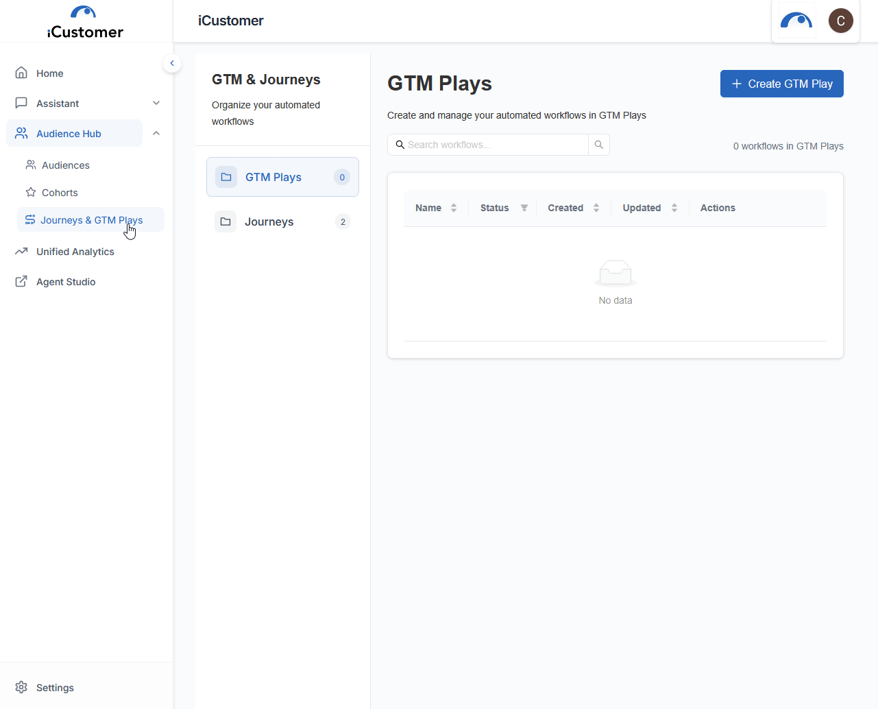Click the Status column header text
Viewport: 878px width, 709px height.
(x=494, y=208)
